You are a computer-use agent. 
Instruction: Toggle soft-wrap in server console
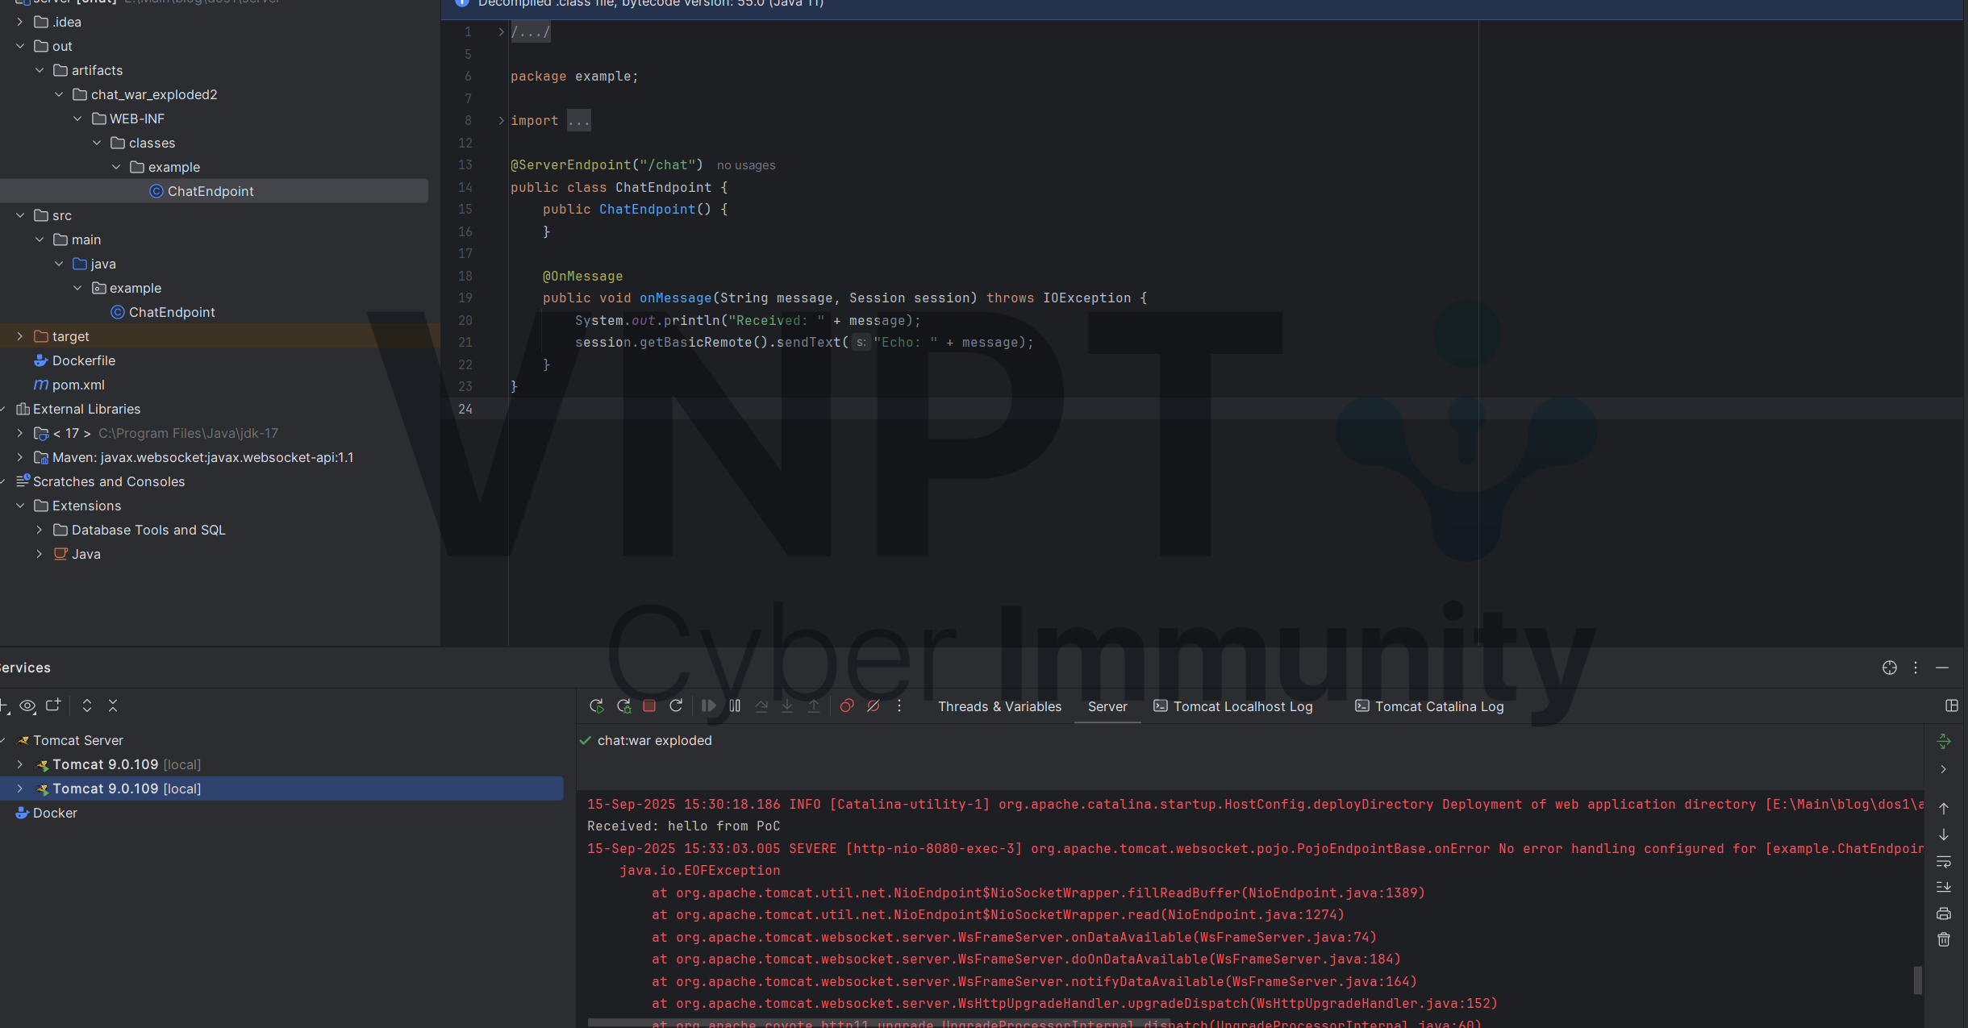click(1944, 862)
